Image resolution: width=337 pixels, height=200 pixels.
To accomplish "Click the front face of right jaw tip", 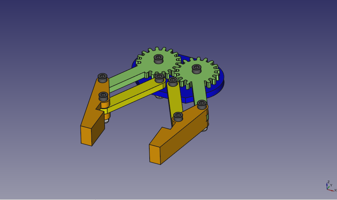I will (155, 154).
